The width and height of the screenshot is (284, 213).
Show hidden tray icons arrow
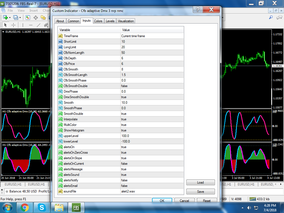242,208
